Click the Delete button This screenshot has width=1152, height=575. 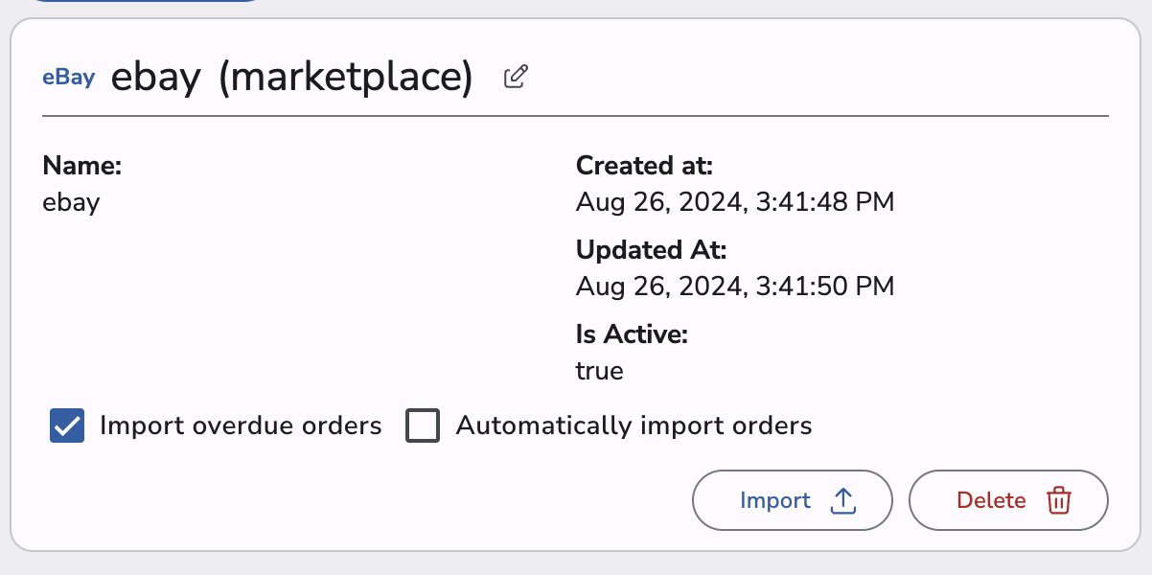coord(1008,499)
